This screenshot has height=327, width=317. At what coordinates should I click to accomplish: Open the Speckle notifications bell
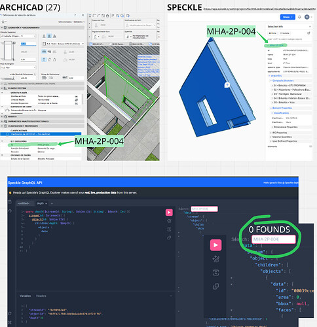tap(299, 17)
